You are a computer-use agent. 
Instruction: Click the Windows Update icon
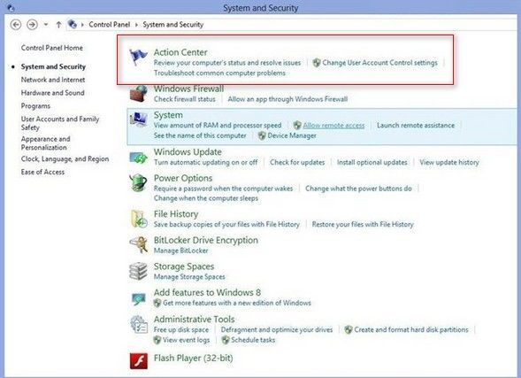139,158
